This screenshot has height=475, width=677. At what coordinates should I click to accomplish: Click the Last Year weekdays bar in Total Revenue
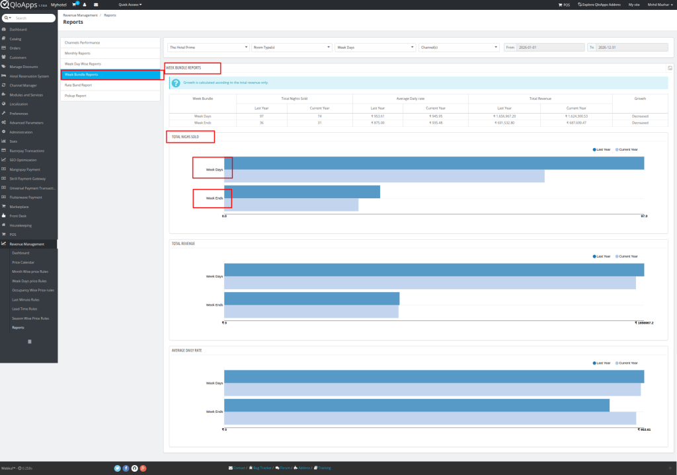click(434, 270)
